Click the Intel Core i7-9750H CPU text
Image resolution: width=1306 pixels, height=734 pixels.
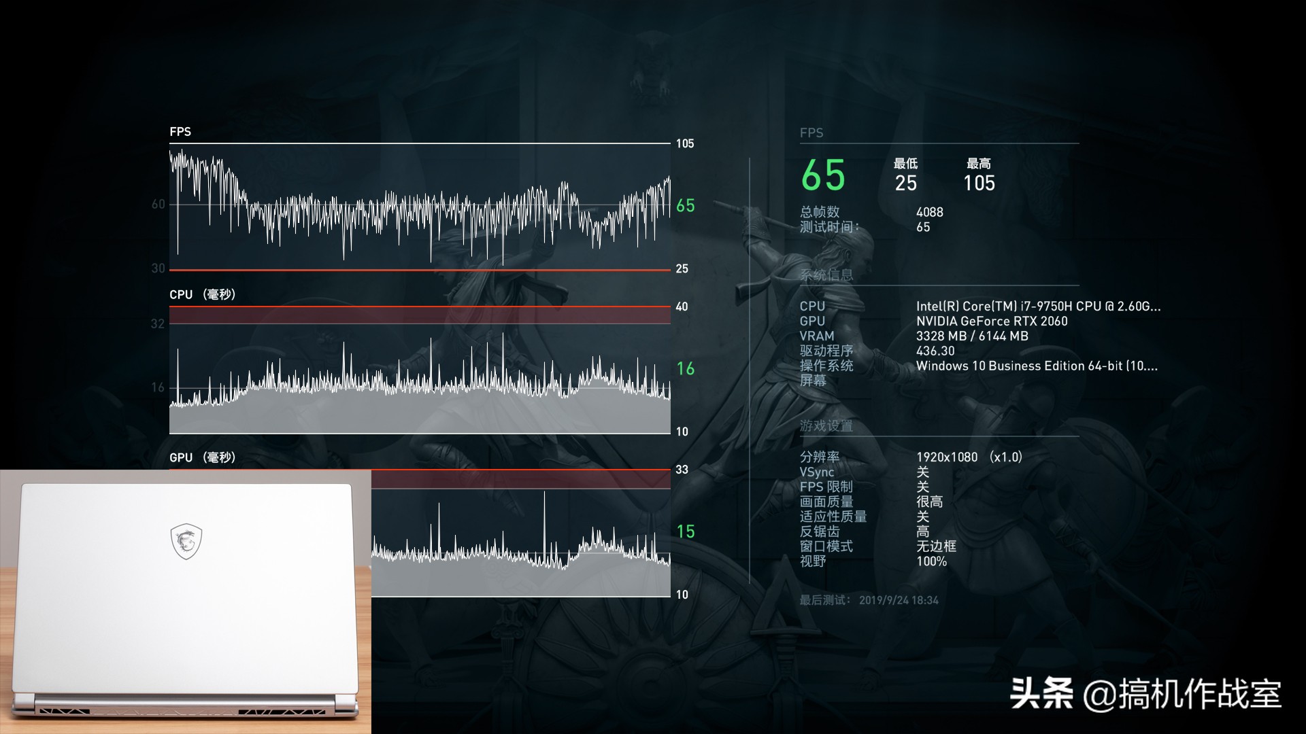pos(1037,307)
